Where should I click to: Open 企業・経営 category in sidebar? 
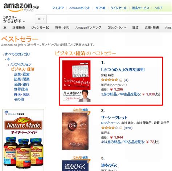click(x=22, y=74)
